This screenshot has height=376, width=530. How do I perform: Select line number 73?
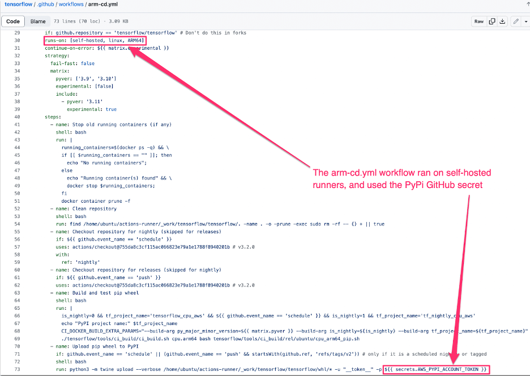17,370
